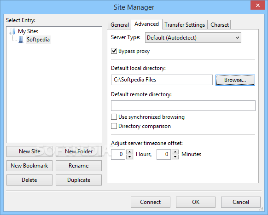The width and height of the screenshot is (268, 215).
Task: Focus the Default remote directory field
Action: point(183,105)
